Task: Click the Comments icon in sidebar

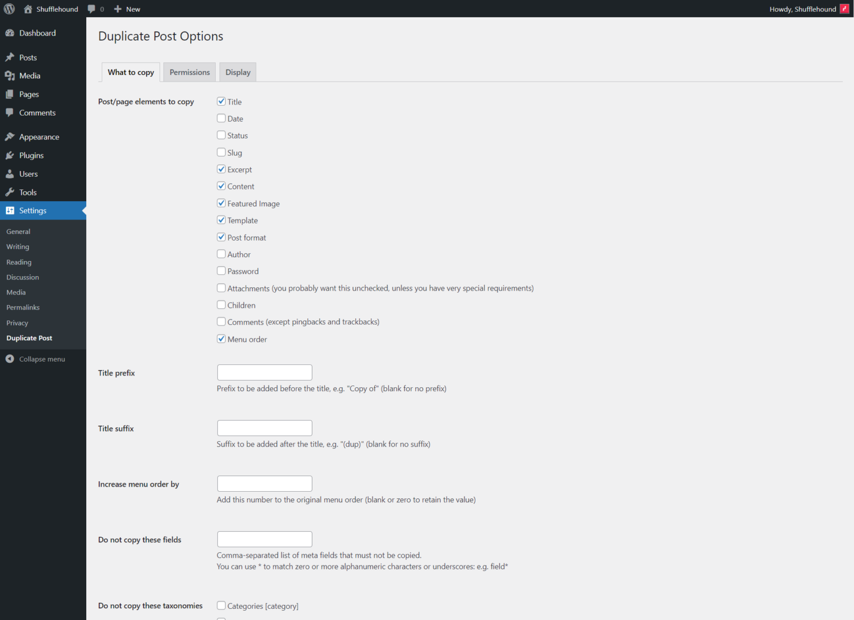Action: click(10, 113)
